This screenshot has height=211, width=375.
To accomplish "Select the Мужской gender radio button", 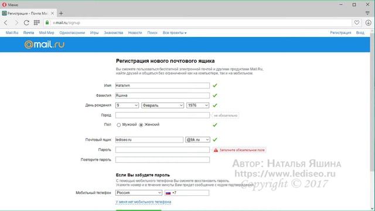I will coord(118,125).
